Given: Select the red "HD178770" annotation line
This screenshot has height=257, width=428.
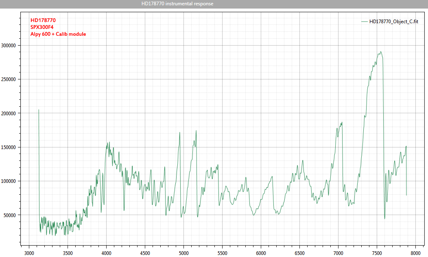Looking at the screenshot, I should [43, 20].
